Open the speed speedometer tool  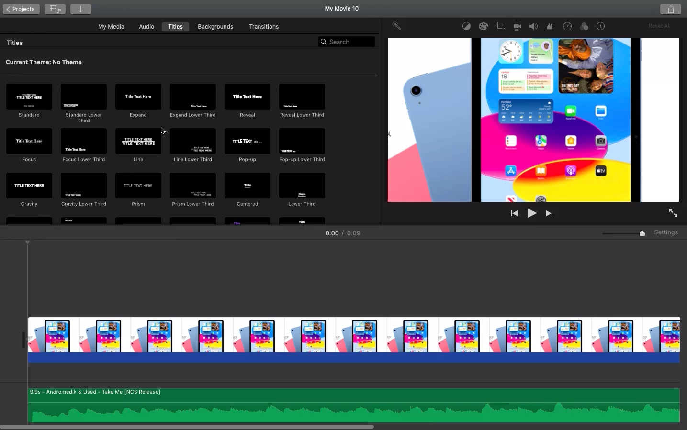(567, 27)
